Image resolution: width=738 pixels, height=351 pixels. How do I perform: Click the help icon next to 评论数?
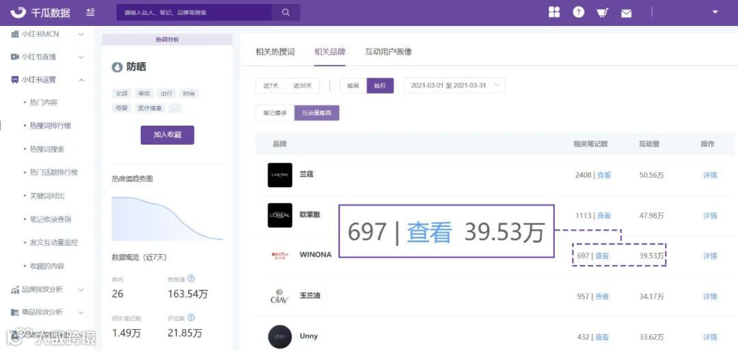coord(191,318)
